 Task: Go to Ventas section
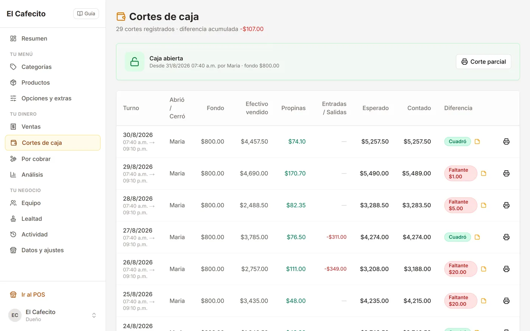point(53,127)
